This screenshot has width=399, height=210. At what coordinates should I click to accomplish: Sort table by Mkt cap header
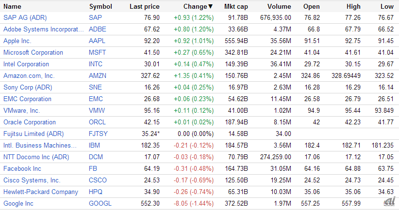[x=236, y=6]
